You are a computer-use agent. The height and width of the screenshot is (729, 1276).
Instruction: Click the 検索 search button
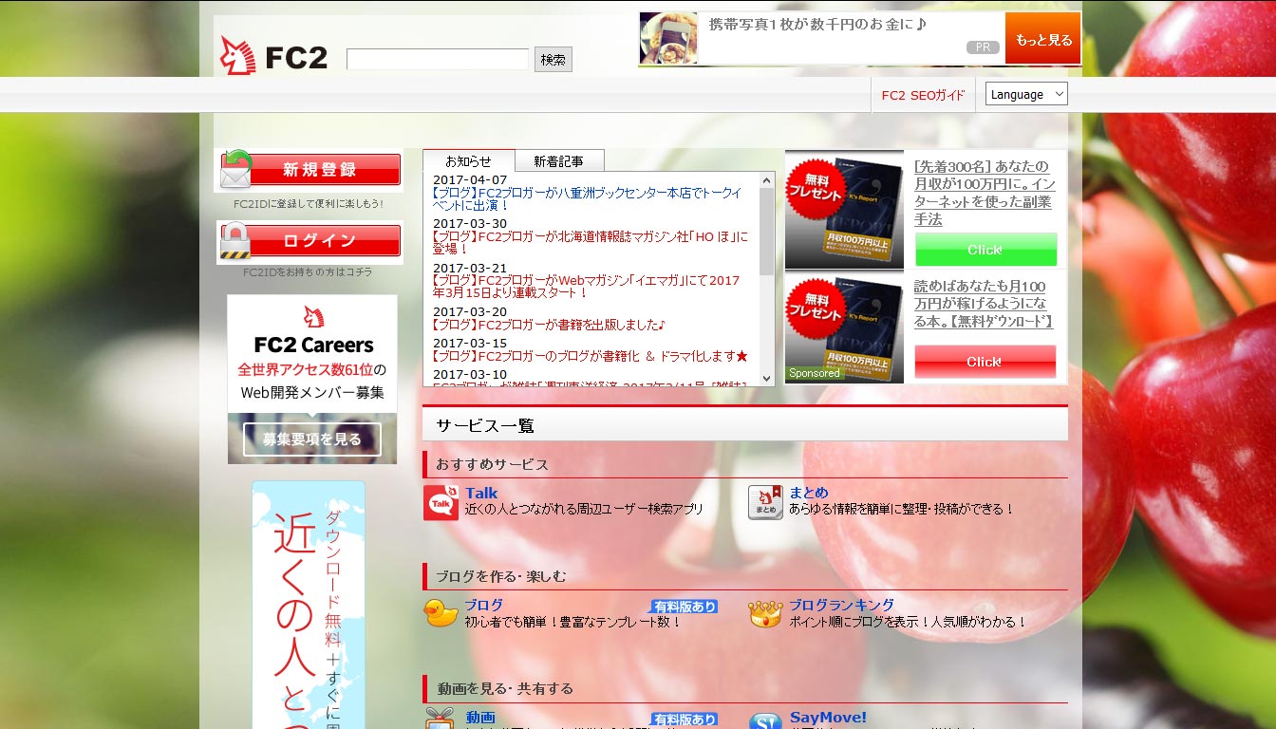554,59
